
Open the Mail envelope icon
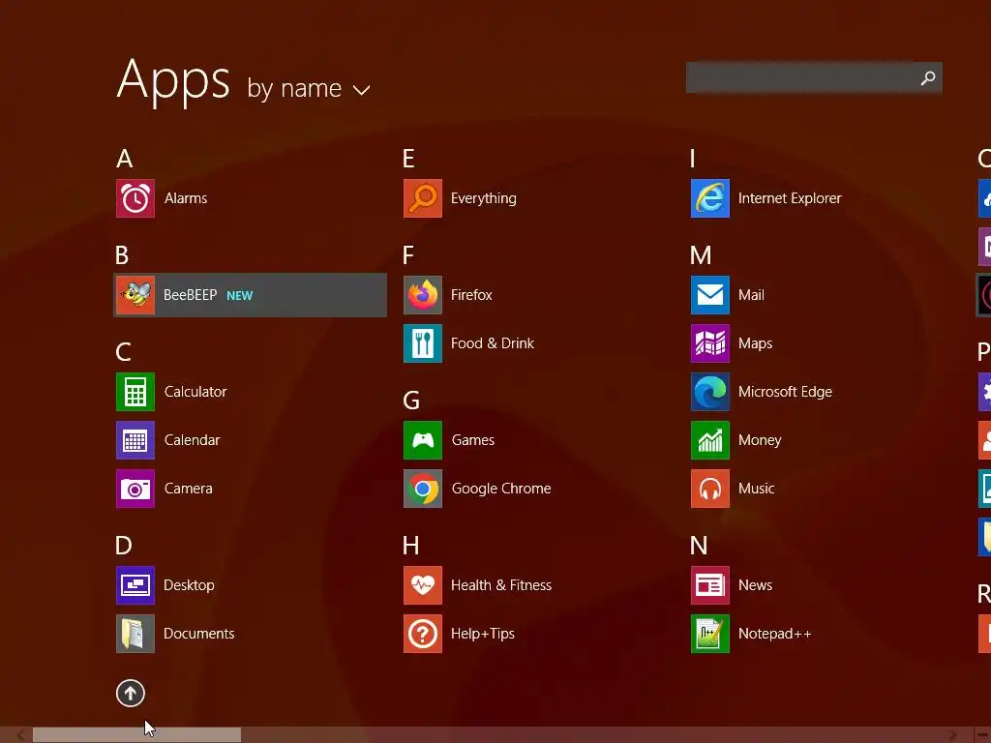[710, 295]
